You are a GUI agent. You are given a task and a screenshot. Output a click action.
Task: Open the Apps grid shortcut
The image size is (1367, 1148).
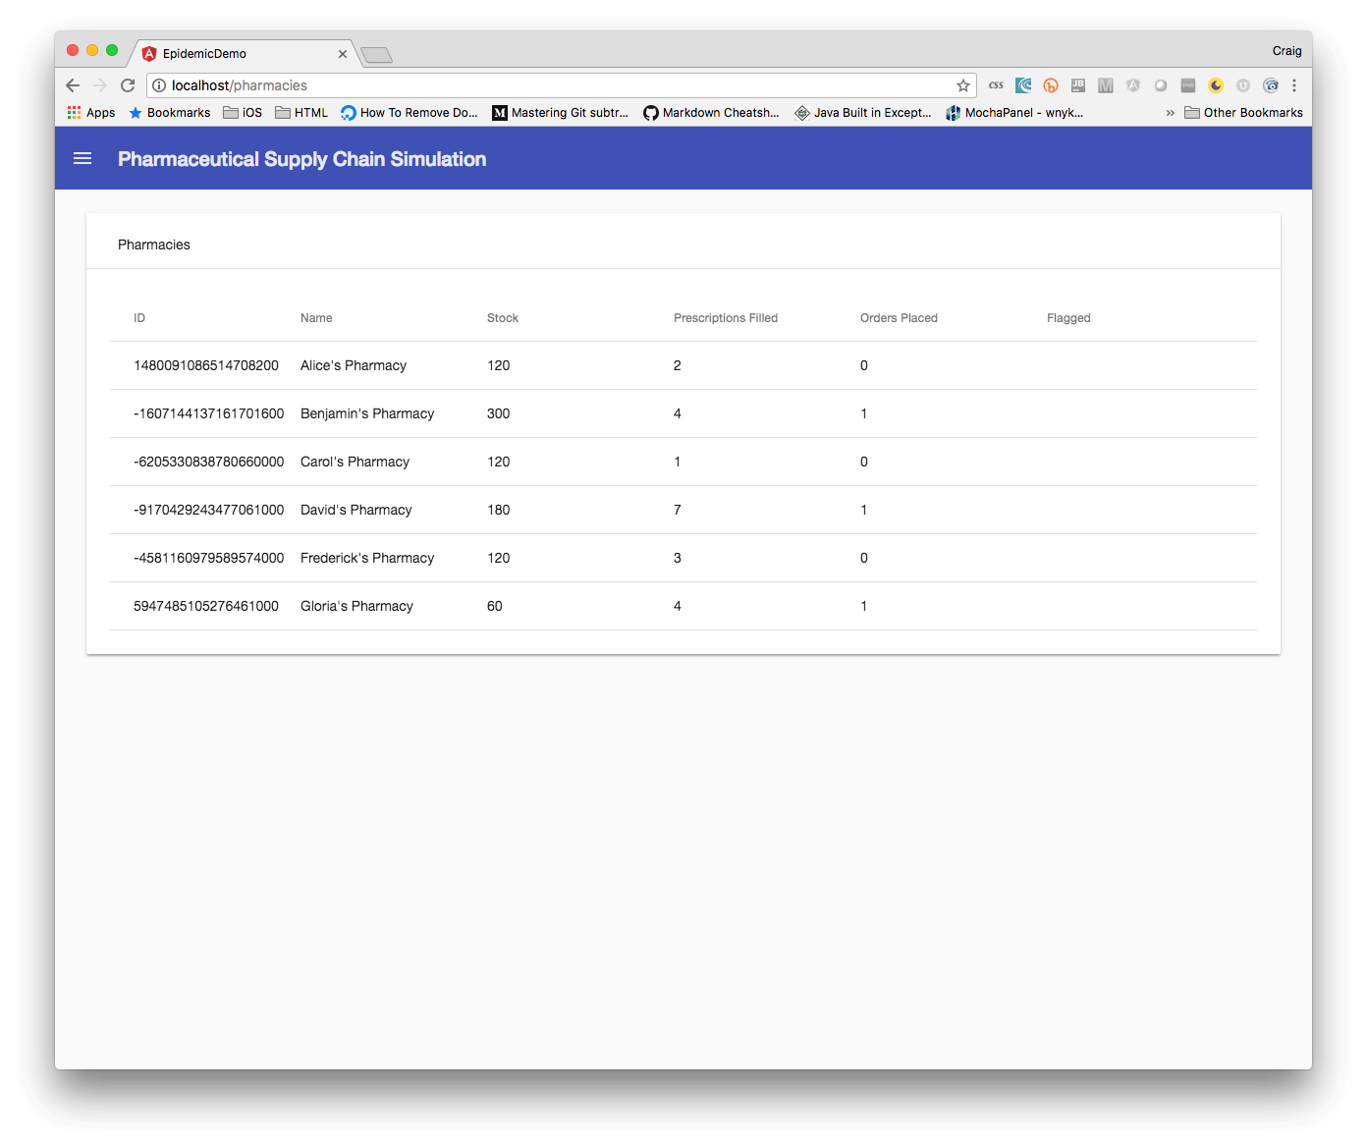[x=91, y=113]
